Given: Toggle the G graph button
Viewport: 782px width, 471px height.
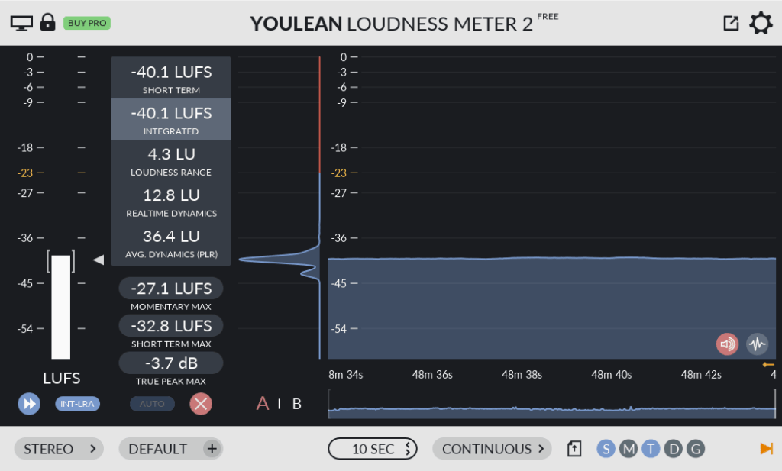Looking at the screenshot, I should coord(696,449).
